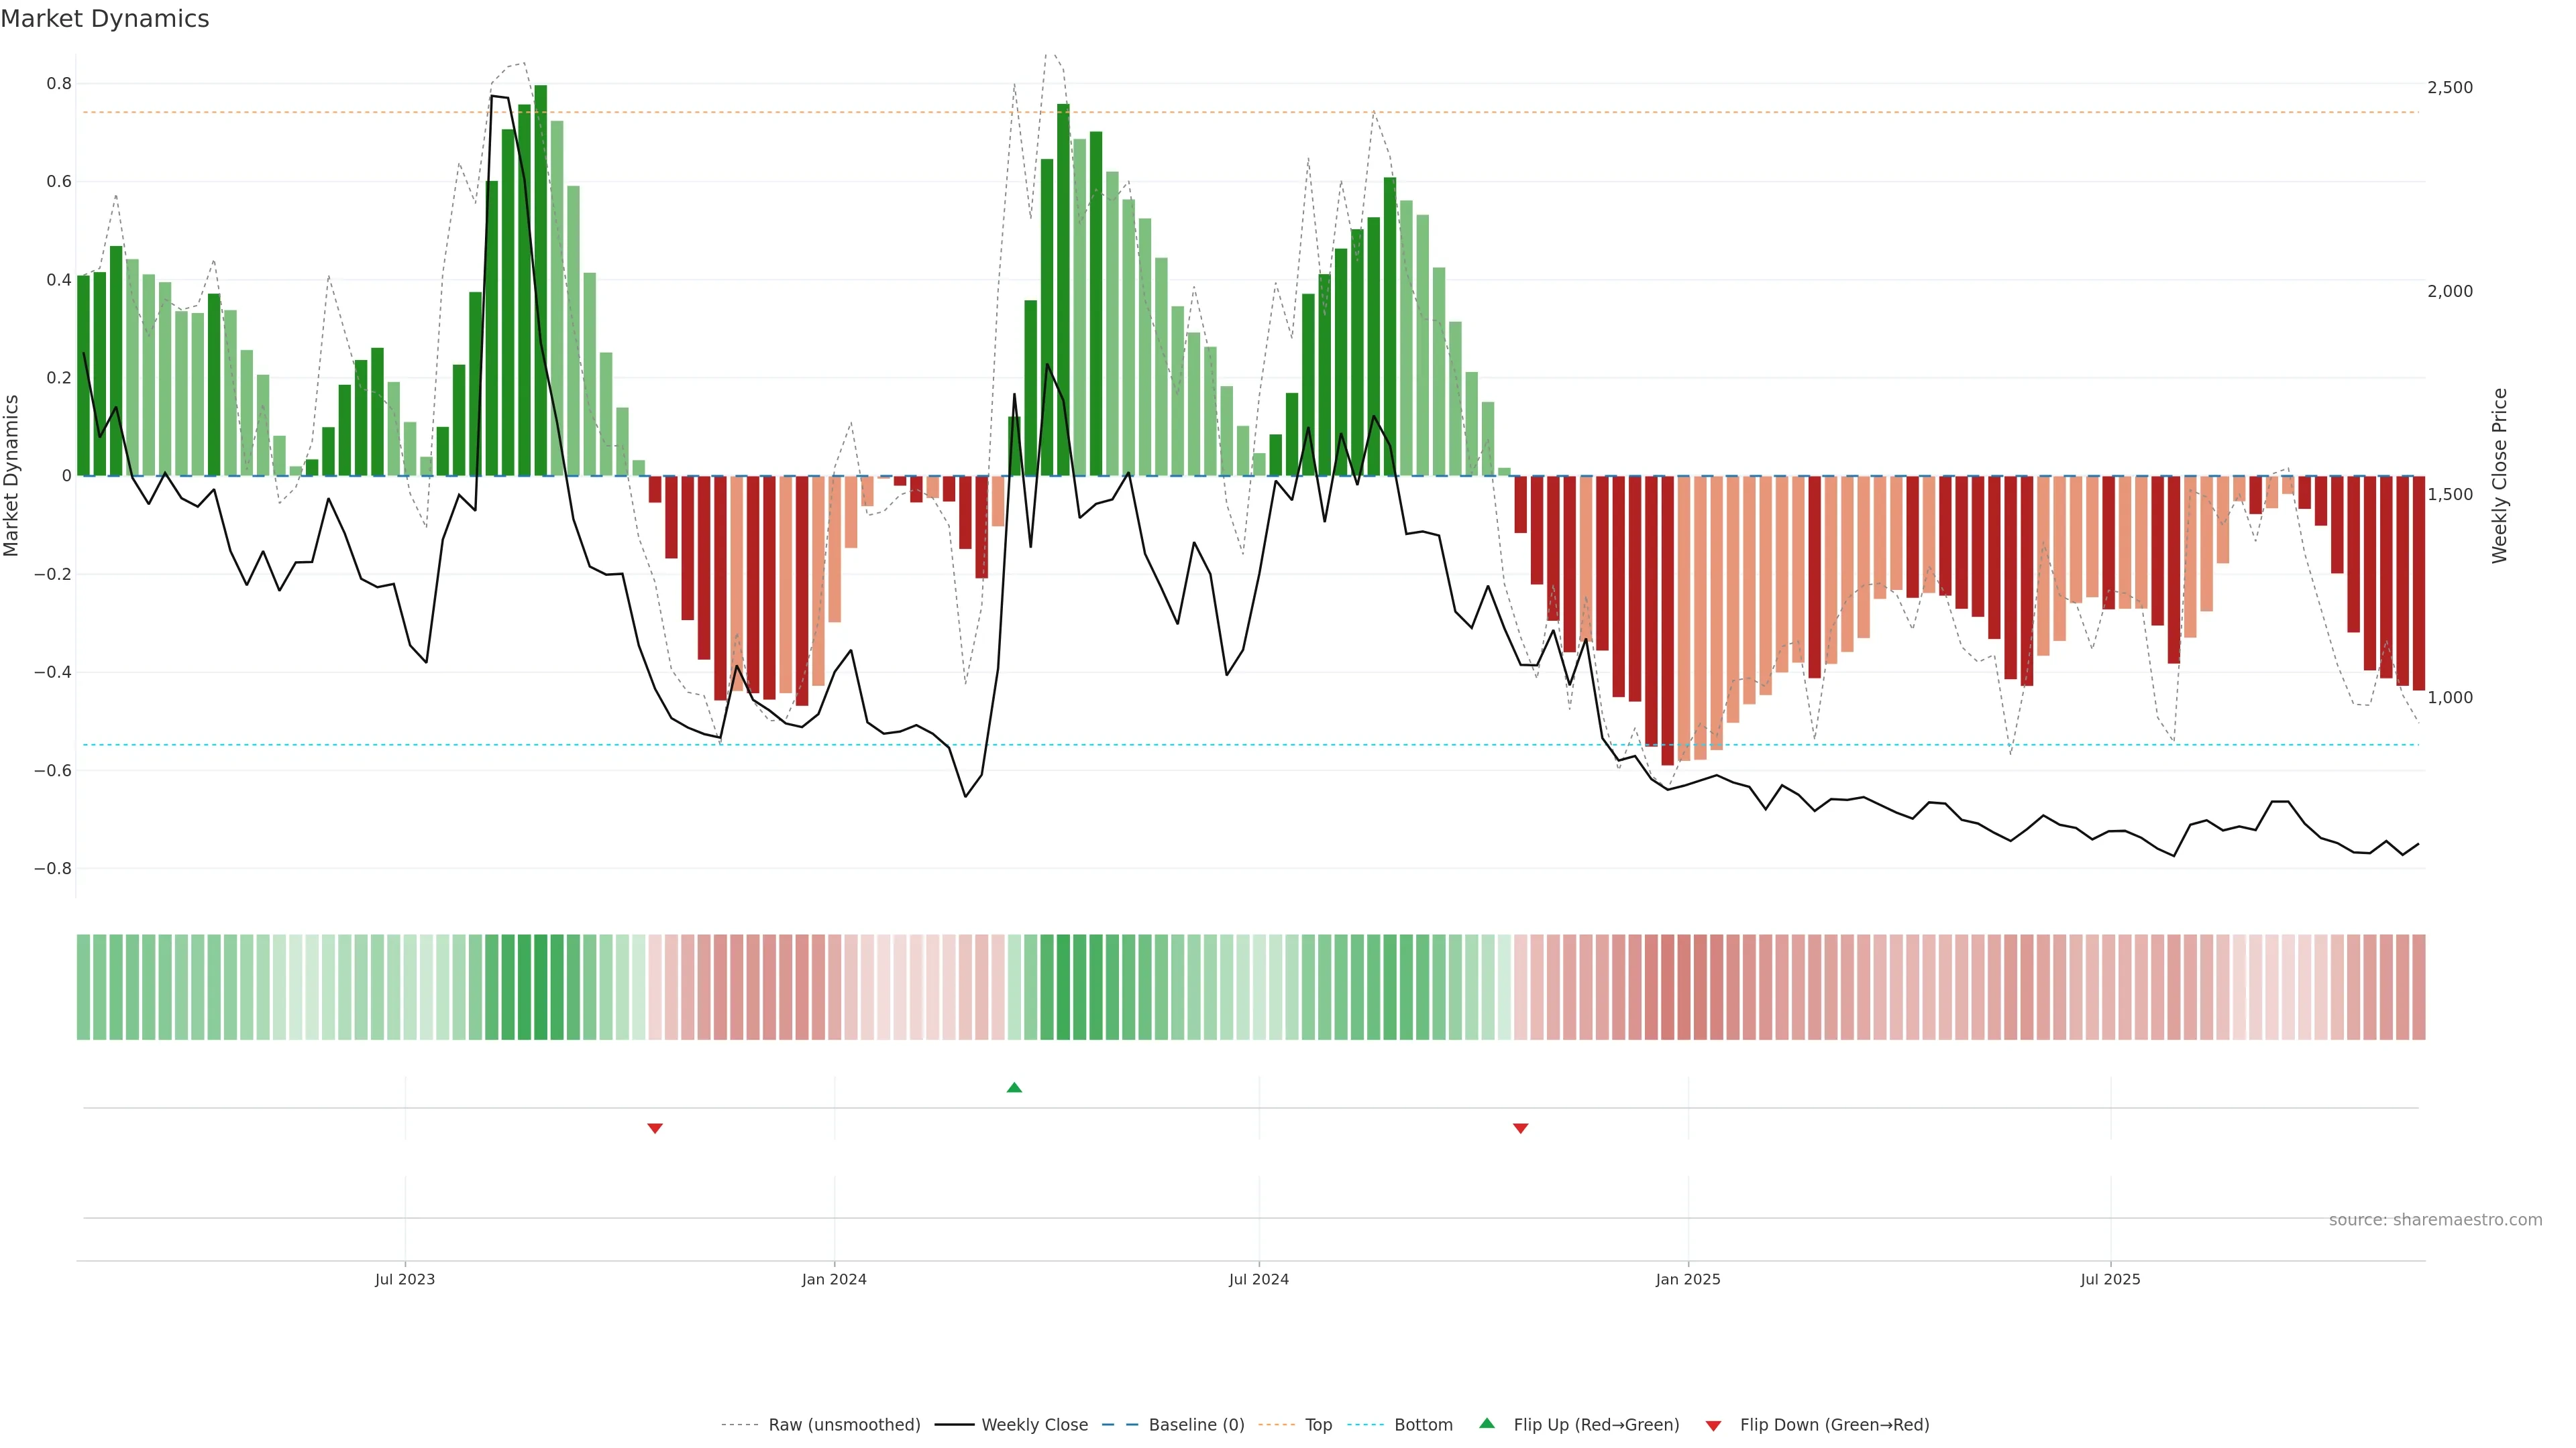
Task: Click the Raw (unsmoothed) legend line icon
Action: pos(739,1425)
